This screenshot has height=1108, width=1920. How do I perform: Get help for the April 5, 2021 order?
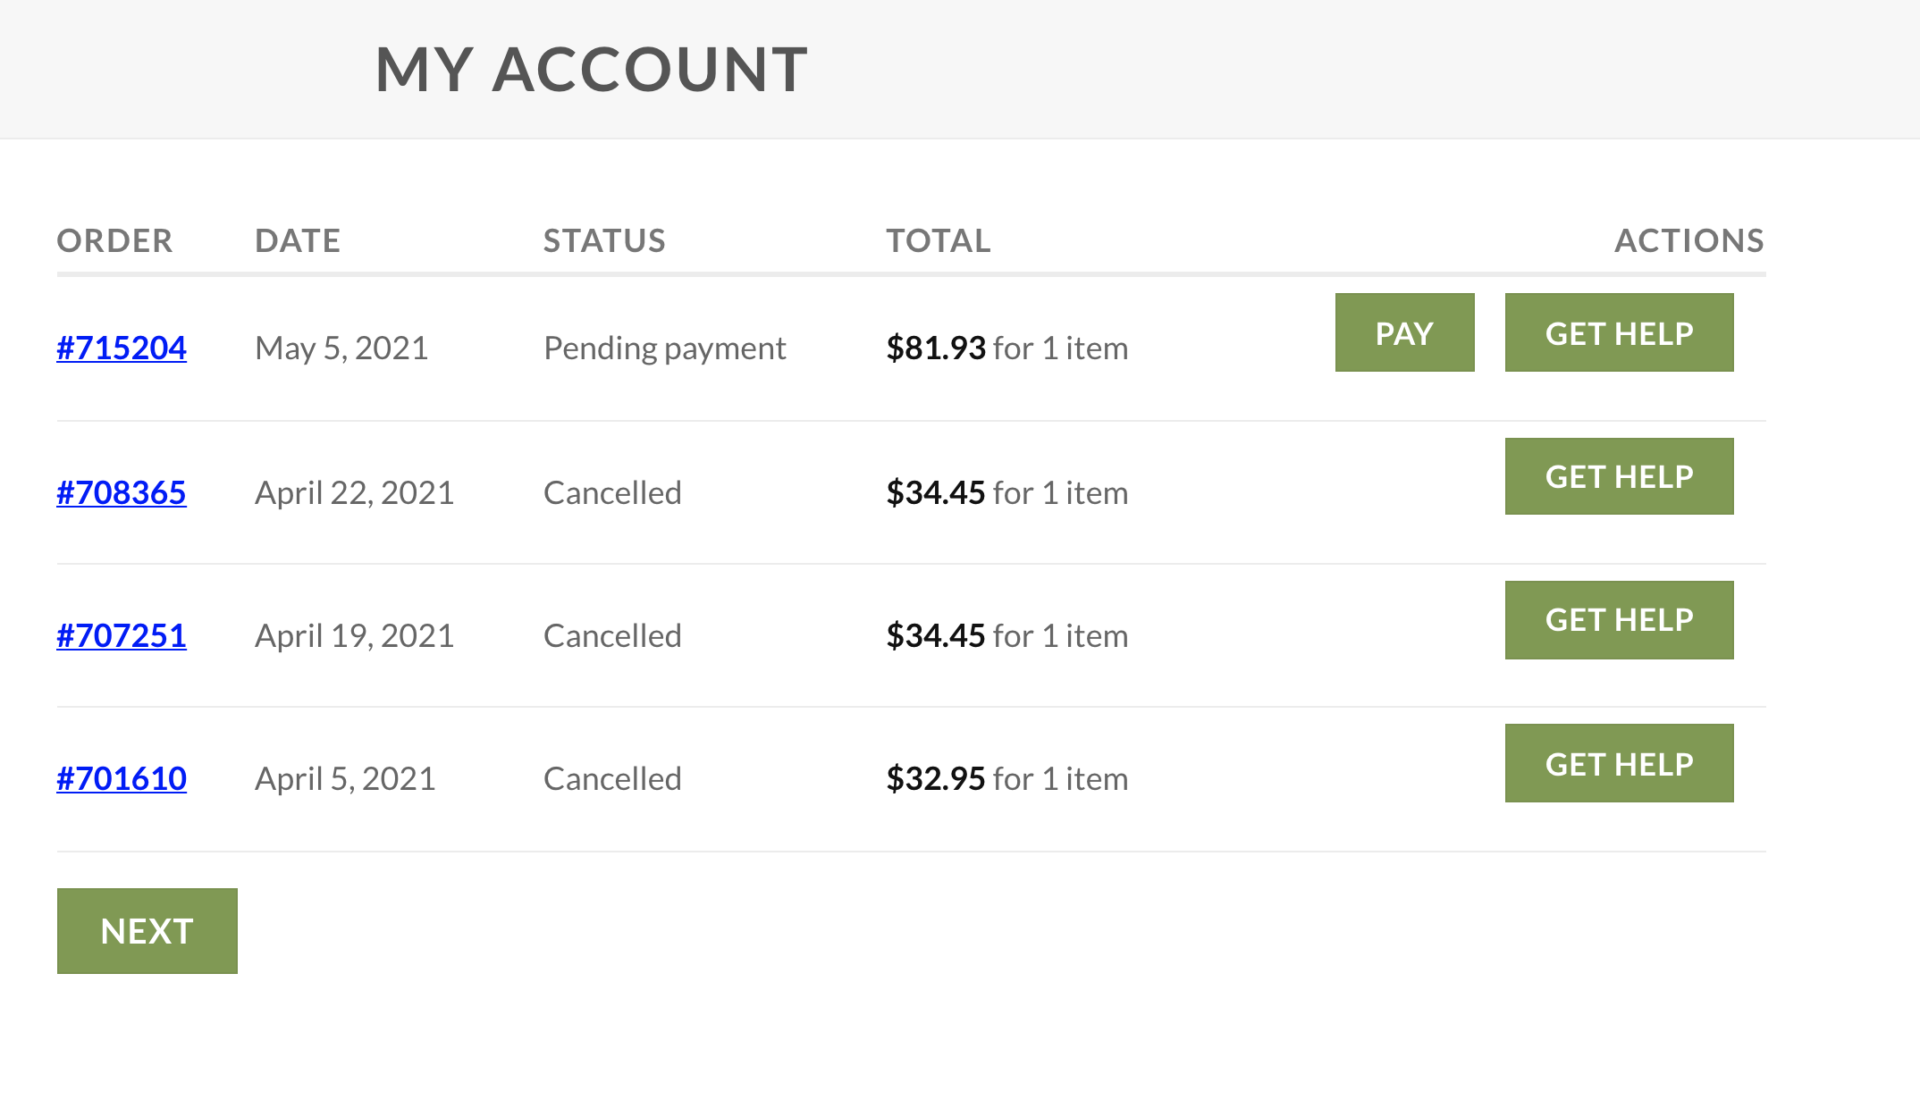(1619, 764)
